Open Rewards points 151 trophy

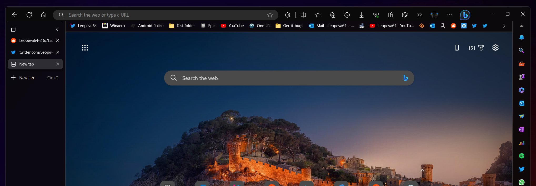(476, 48)
